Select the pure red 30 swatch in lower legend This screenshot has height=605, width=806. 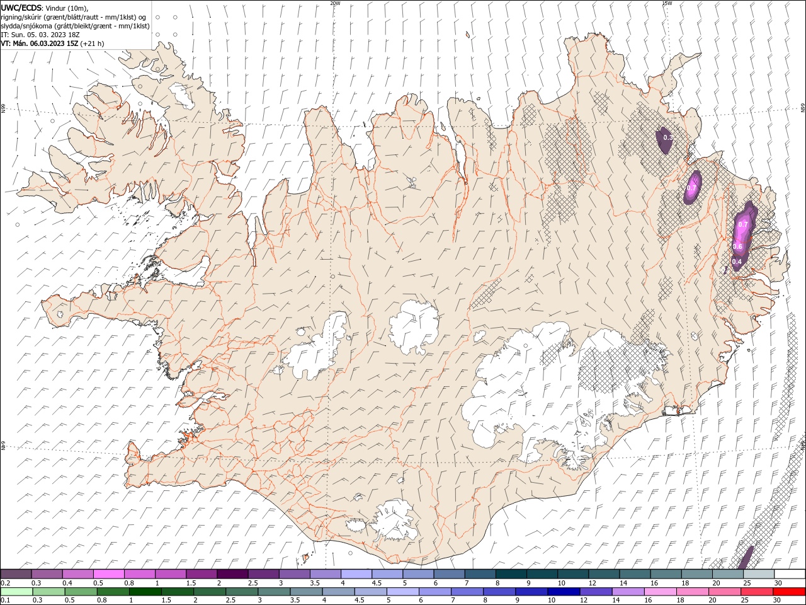[789, 591]
